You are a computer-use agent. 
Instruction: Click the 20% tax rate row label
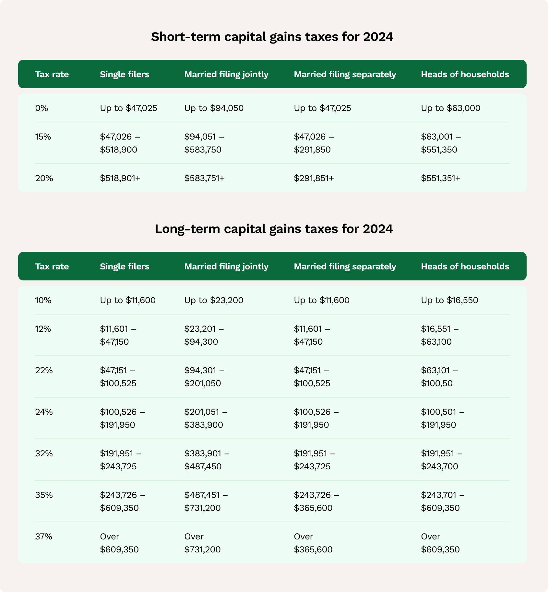click(44, 178)
